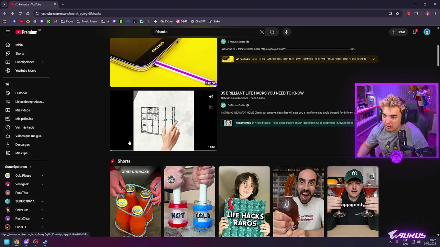Click the Crear button
440x247 pixels.
click(398, 32)
